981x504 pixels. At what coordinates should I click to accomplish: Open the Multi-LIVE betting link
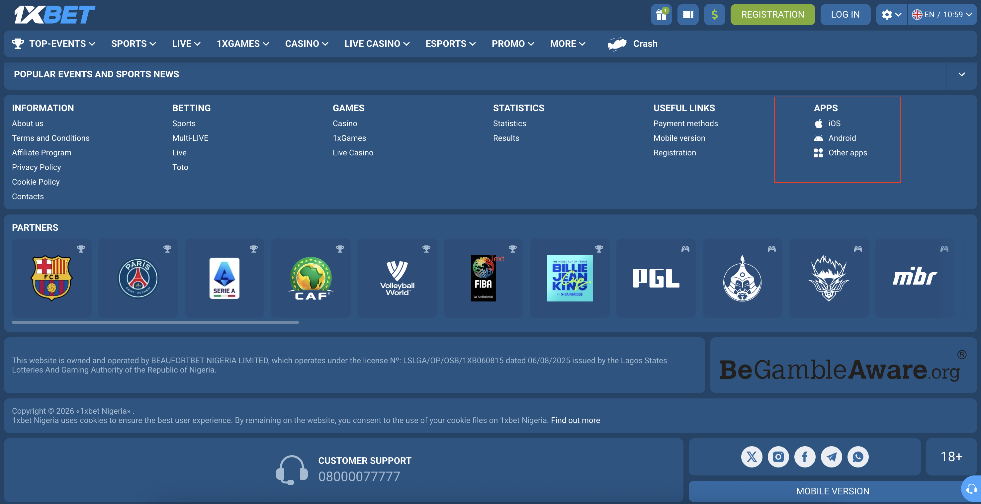(190, 138)
